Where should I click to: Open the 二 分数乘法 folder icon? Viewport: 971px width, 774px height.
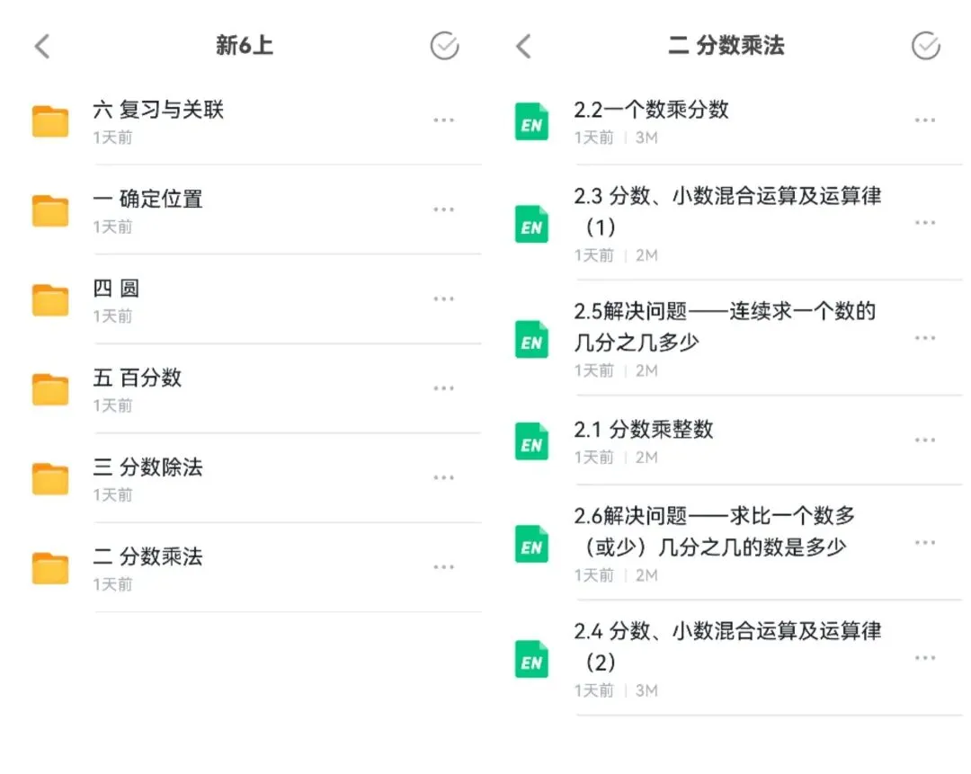[x=50, y=568]
